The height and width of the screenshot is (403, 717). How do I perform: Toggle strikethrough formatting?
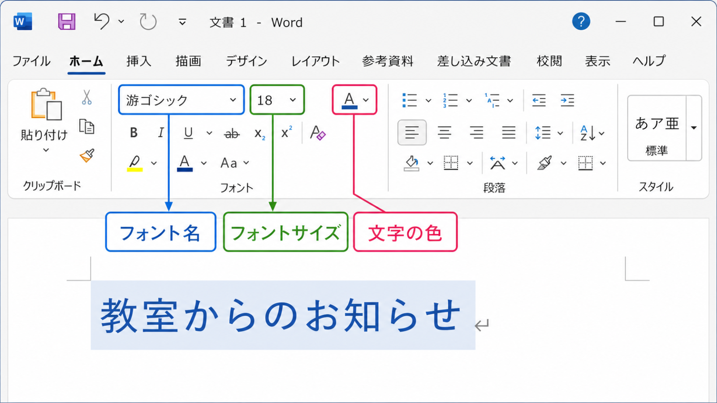click(x=232, y=133)
